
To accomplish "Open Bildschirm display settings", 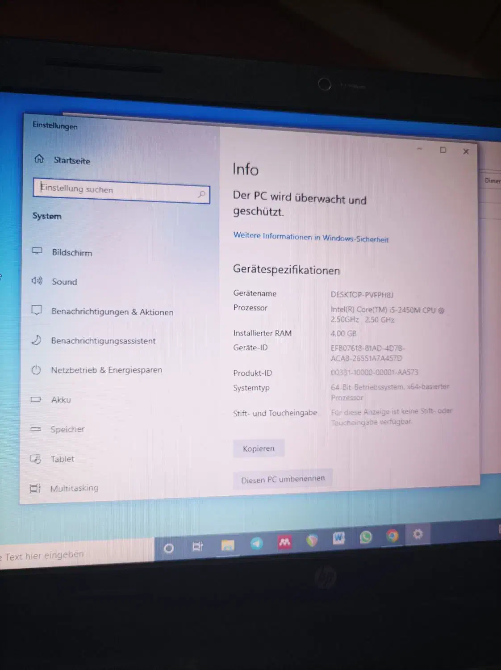I will (x=71, y=252).
